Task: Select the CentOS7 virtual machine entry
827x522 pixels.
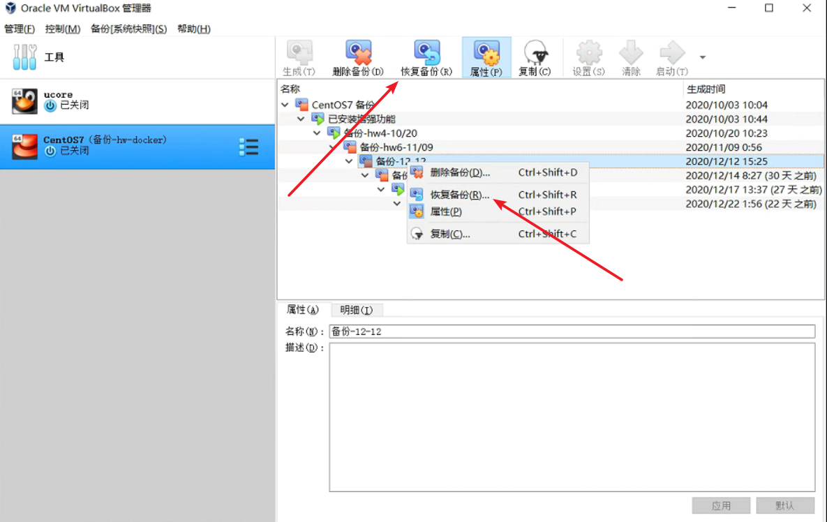Action: [x=137, y=147]
